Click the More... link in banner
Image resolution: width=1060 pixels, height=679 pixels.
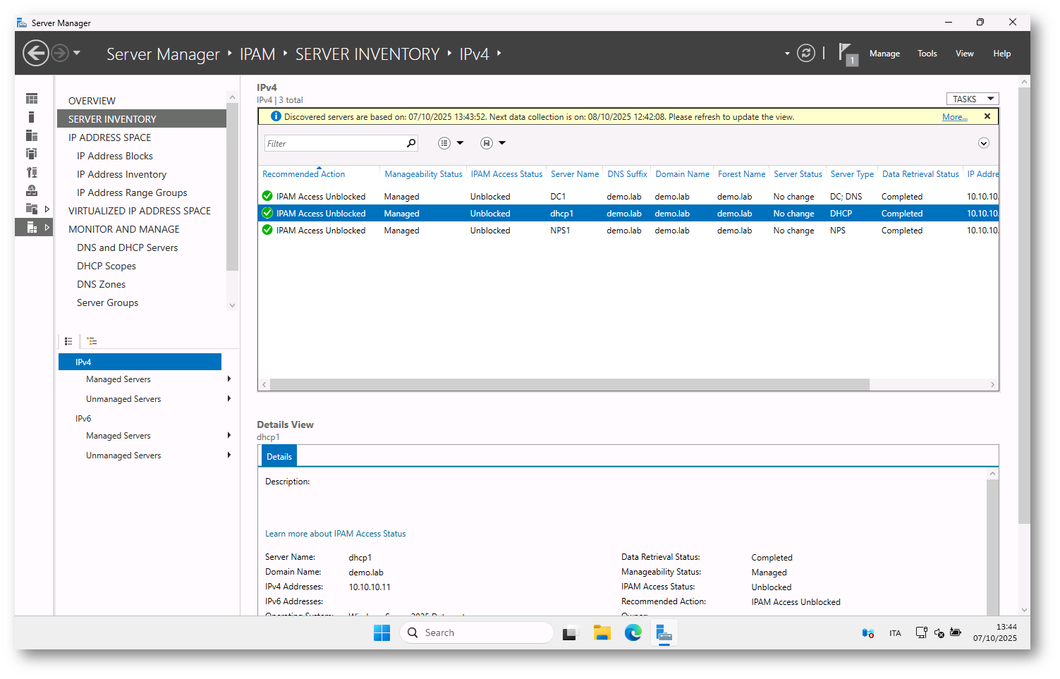[954, 117]
